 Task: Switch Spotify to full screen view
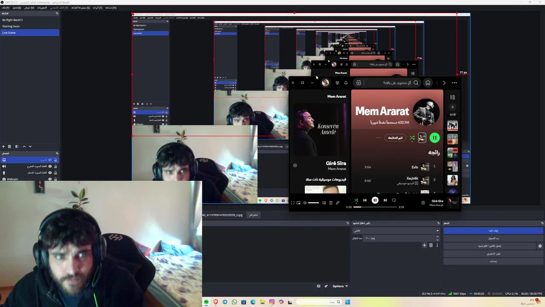[293, 203]
